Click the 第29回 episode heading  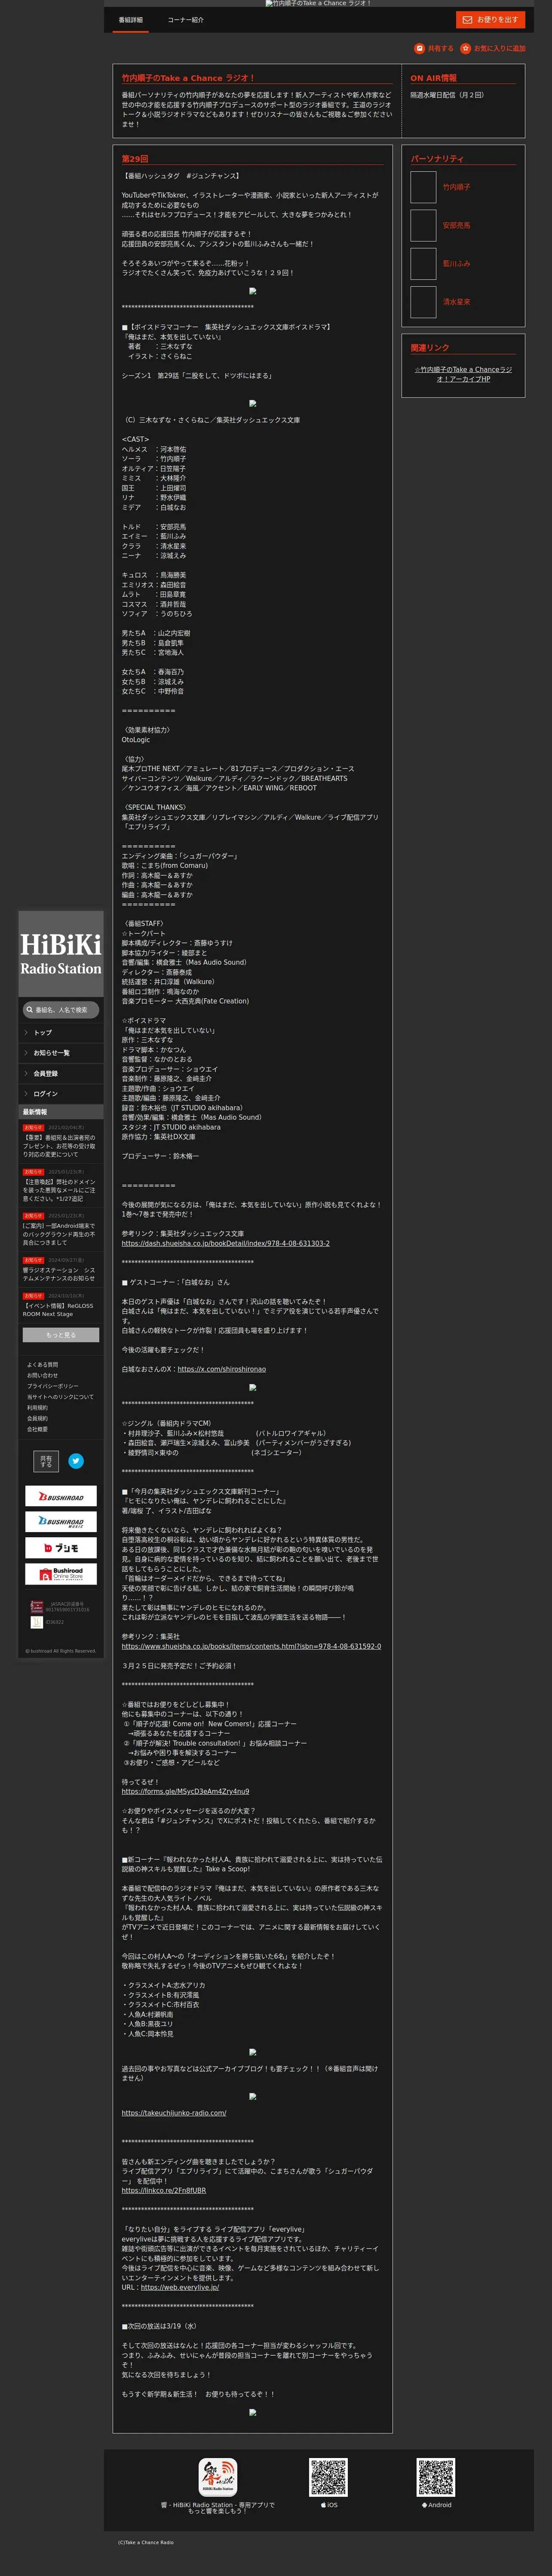click(135, 159)
